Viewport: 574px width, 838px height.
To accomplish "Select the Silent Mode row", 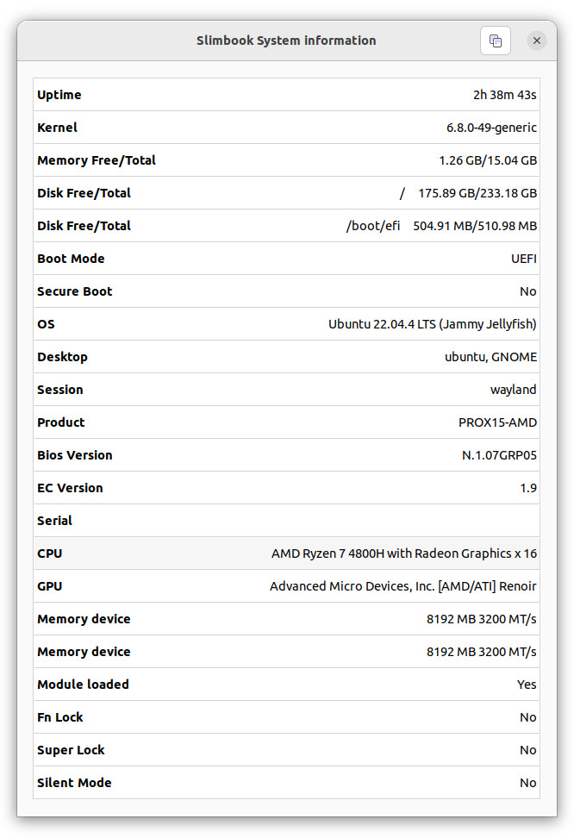I will point(286,783).
